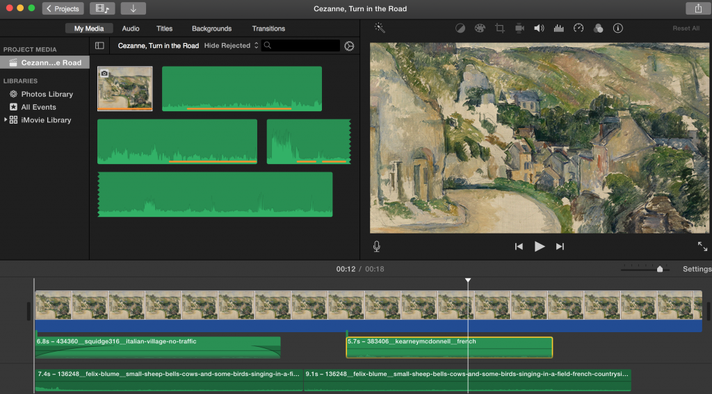
Task: Open the Hide Rejected filter dropdown
Action: click(231, 45)
